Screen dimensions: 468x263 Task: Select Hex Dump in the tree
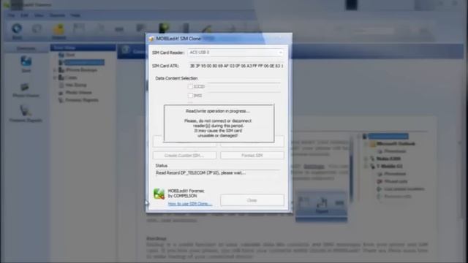(76, 85)
